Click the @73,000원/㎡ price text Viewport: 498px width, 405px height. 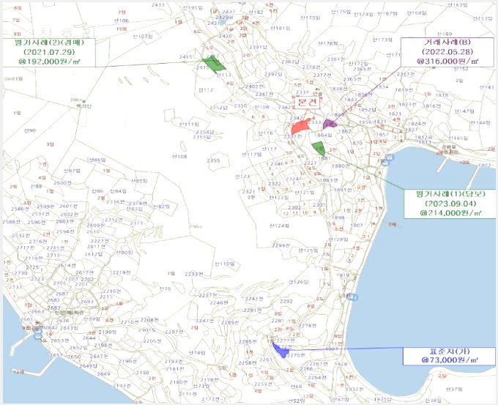click(x=450, y=360)
